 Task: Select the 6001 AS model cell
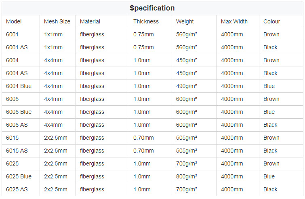click(17, 47)
